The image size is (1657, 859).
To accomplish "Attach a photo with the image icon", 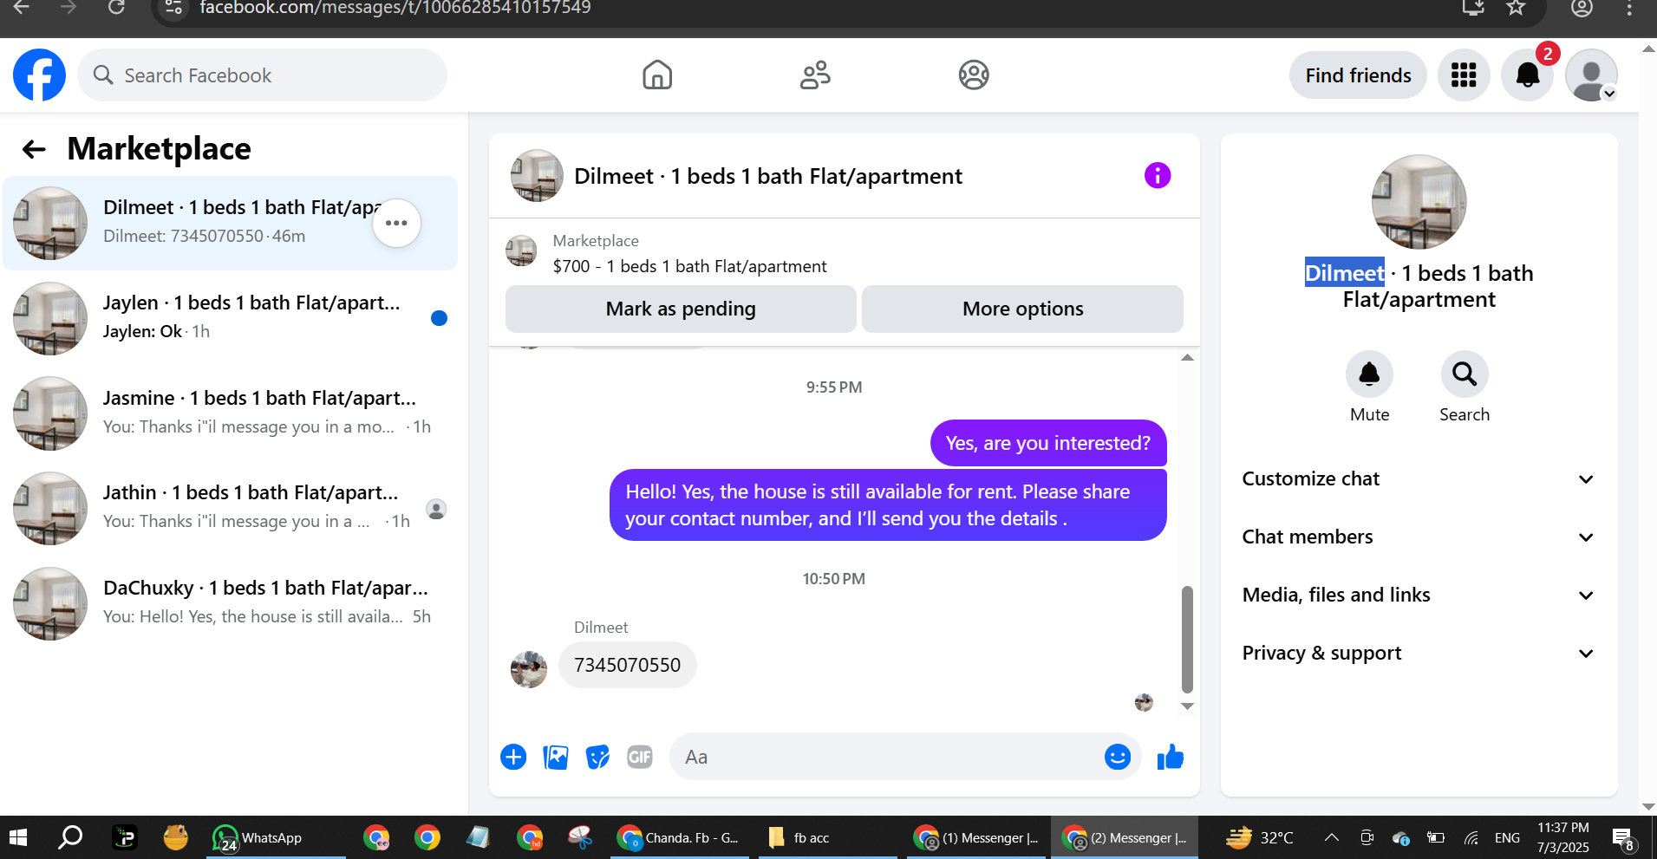I will [x=556, y=757].
